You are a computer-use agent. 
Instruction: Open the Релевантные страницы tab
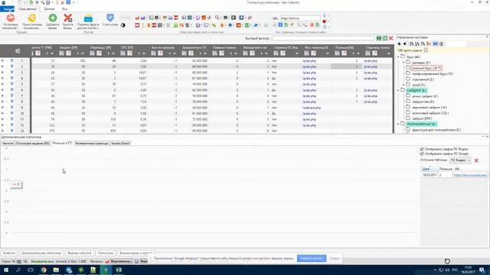92,144
